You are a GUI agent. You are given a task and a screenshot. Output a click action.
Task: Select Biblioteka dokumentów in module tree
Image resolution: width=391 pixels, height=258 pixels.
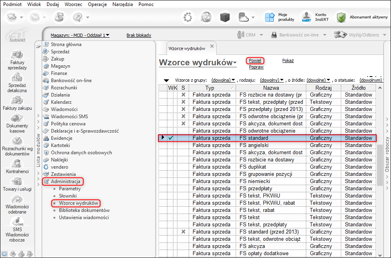(84, 210)
